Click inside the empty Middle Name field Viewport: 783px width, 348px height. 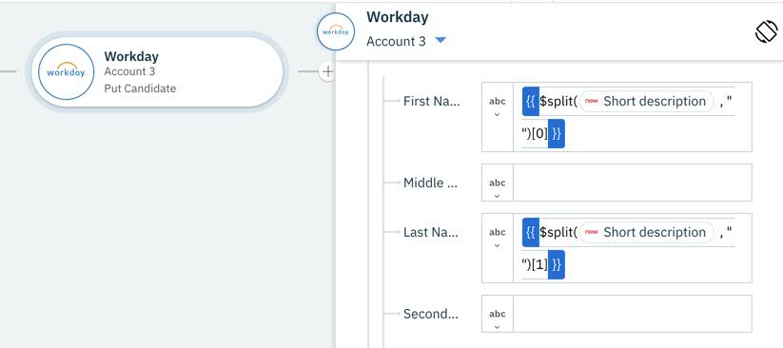[632, 183]
